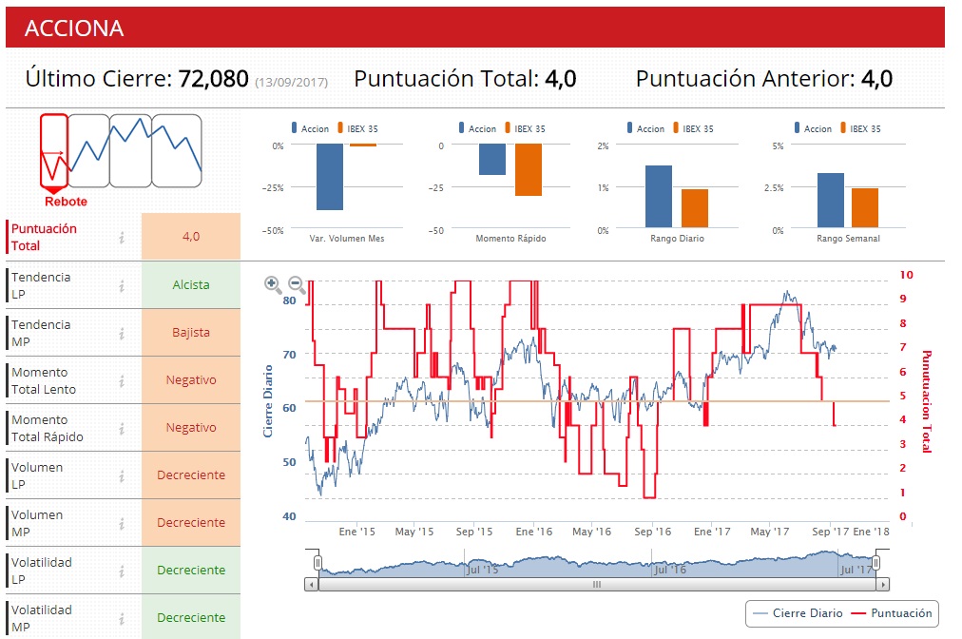This screenshot has width=962, height=639.
Task: Toggle IBEX 35 legend in Var. Volumen Mes chart
Action: click(x=357, y=128)
